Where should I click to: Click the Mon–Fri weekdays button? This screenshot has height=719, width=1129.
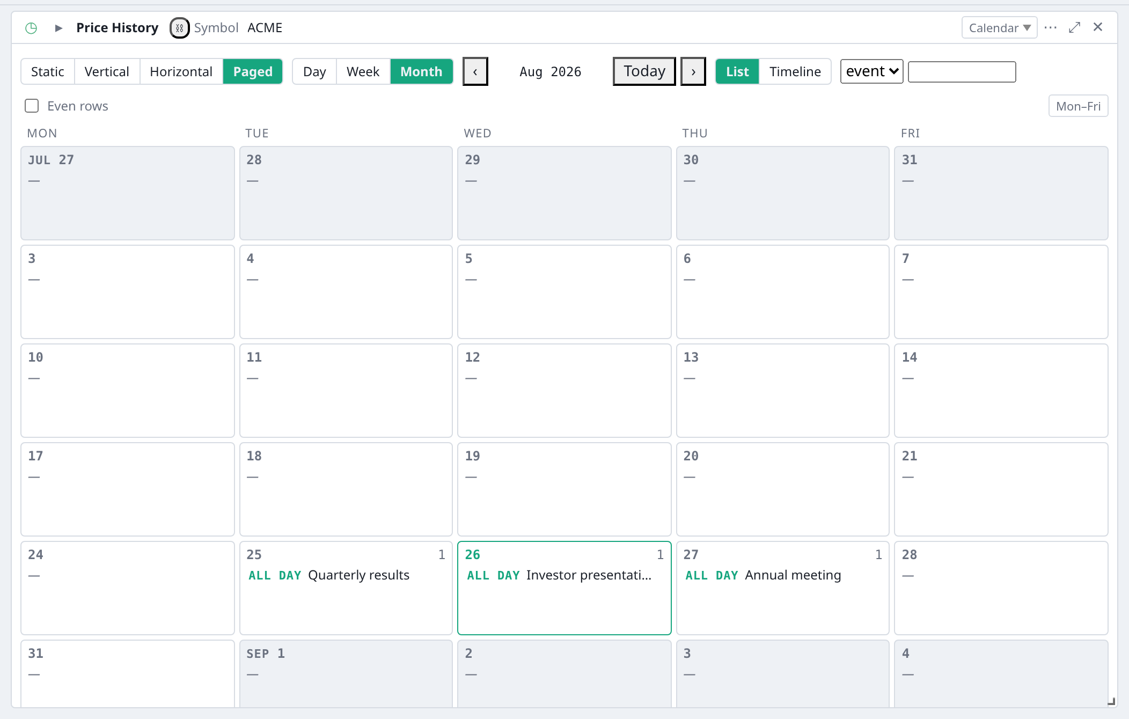tap(1079, 106)
